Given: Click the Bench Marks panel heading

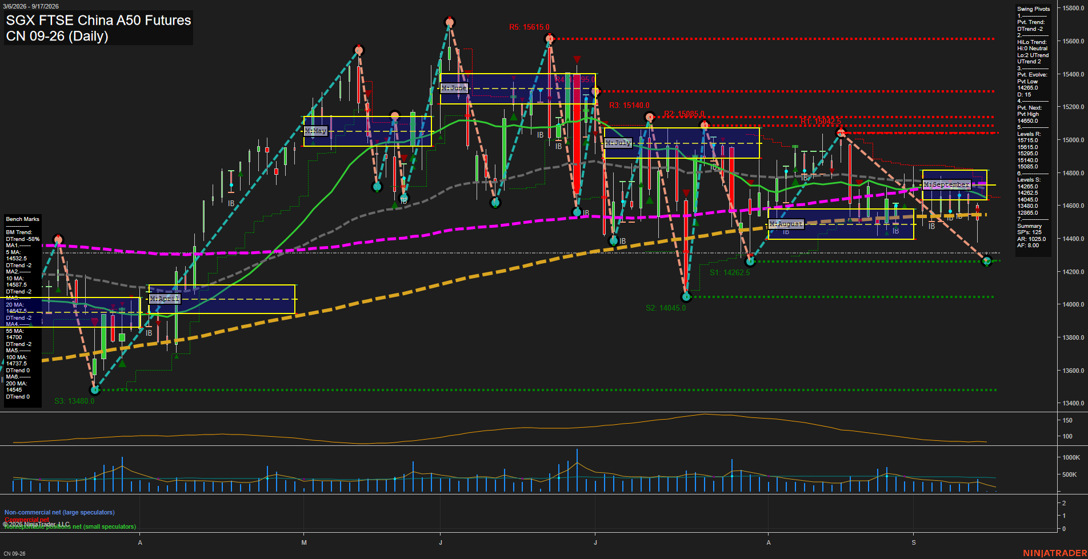Looking at the screenshot, I should 22,219.
